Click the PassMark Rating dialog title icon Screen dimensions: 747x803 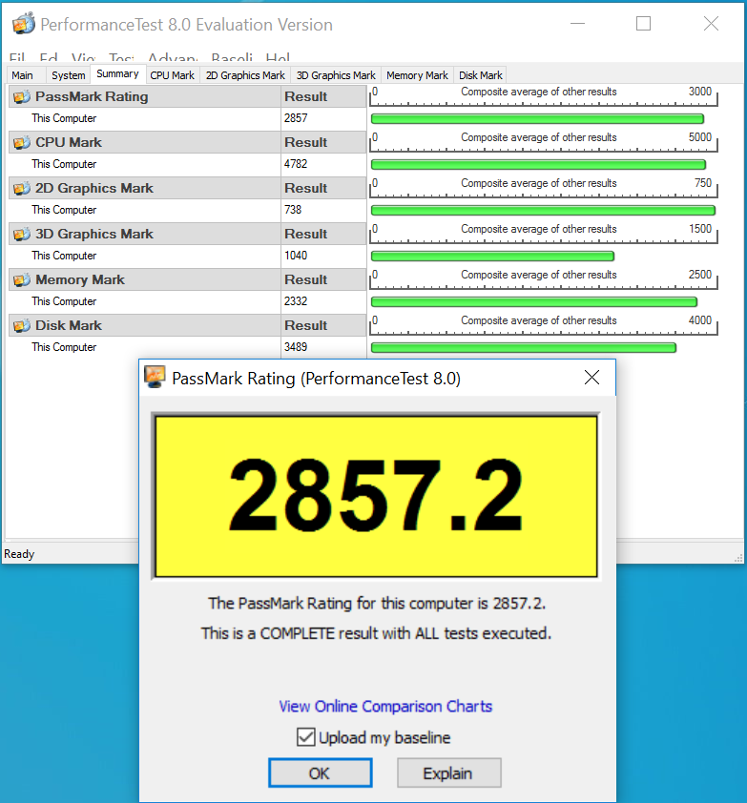[x=155, y=377]
